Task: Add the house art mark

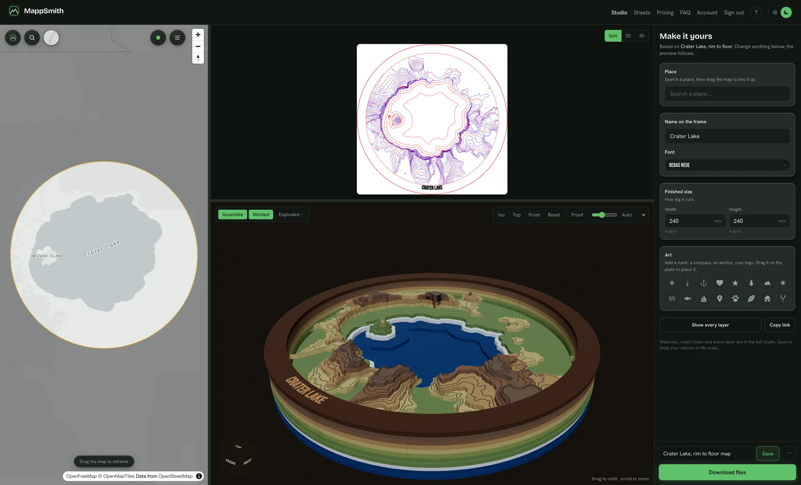Action: click(767, 299)
